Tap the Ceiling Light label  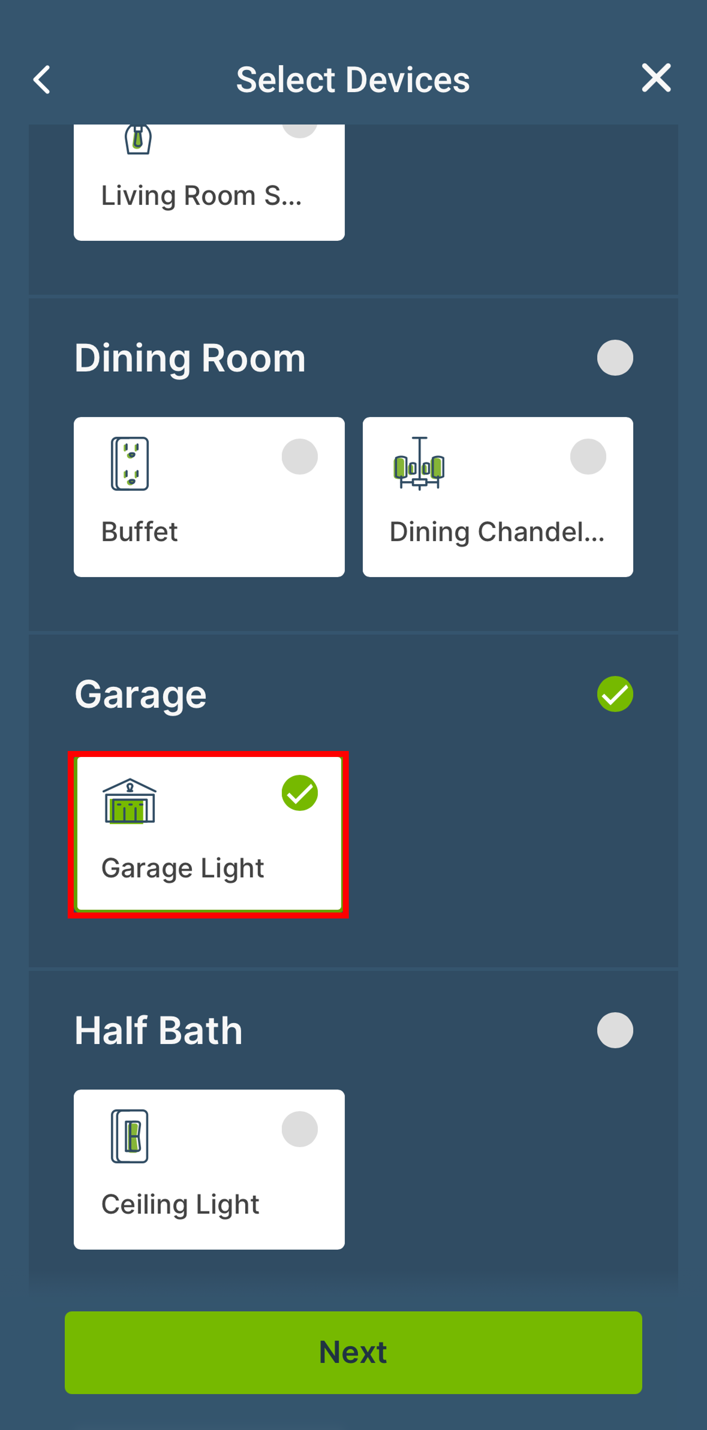coord(180,1205)
